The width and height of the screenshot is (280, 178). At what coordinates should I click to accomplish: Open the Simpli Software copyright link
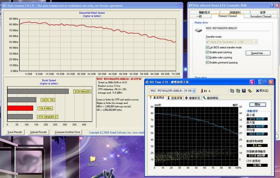117,133
